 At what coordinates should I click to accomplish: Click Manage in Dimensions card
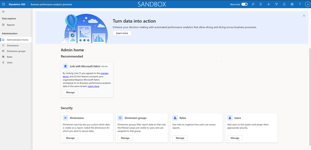[71, 138]
